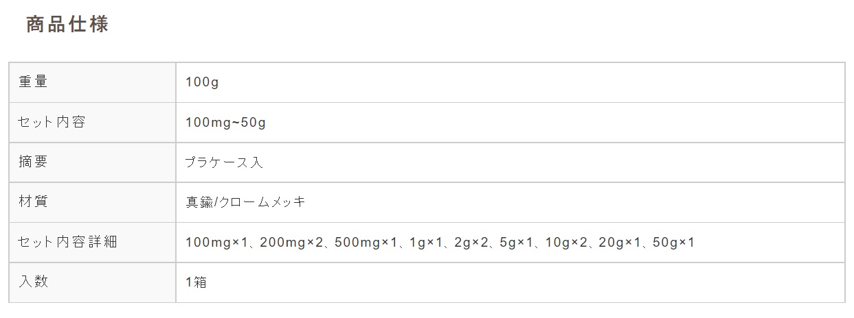Click the プラケース入 value

(x=225, y=162)
